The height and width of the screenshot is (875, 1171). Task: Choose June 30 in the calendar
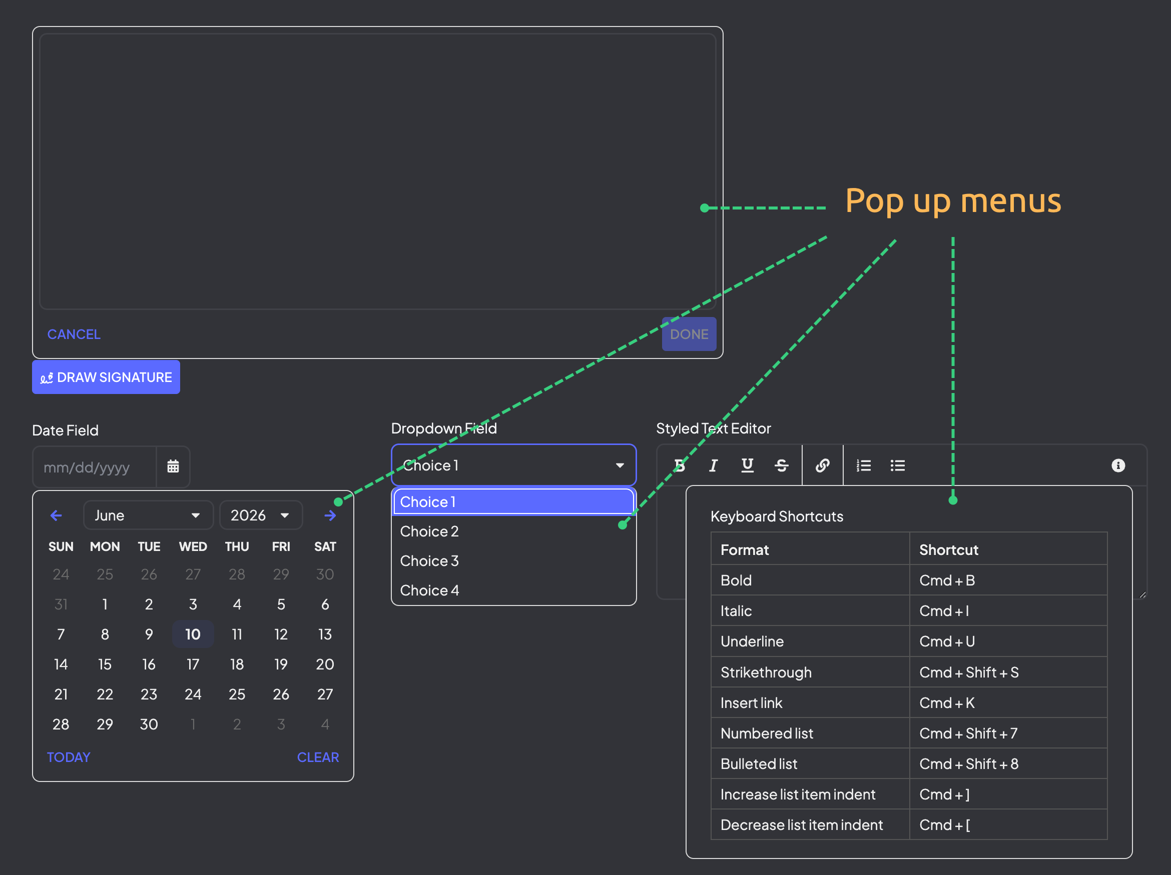(x=149, y=724)
